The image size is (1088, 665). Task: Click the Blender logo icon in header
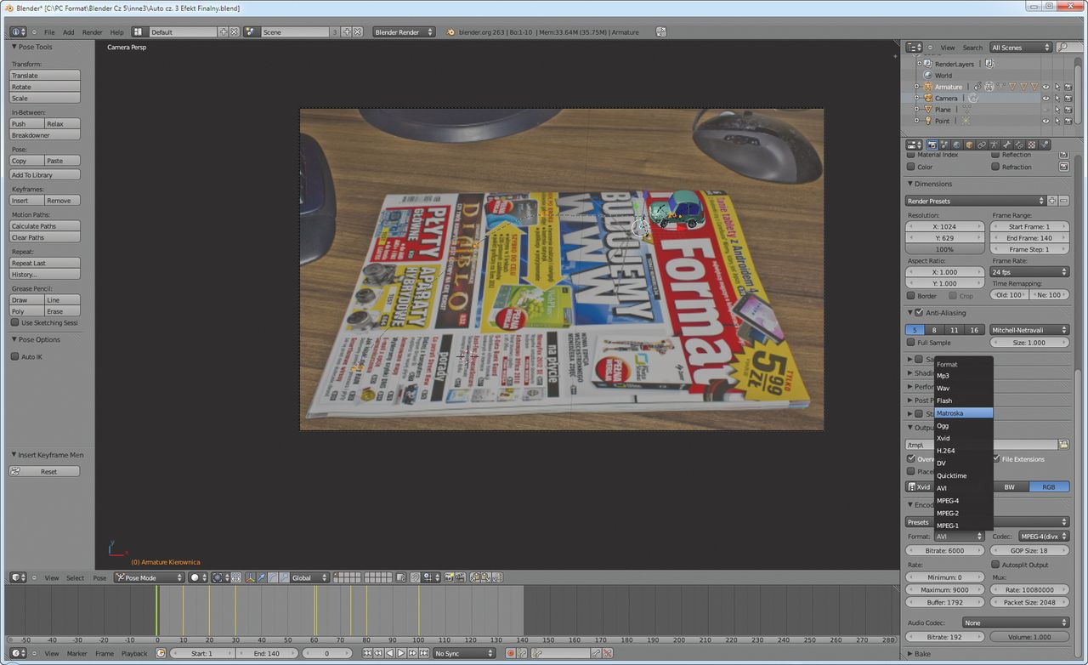[x=450, y=32]
